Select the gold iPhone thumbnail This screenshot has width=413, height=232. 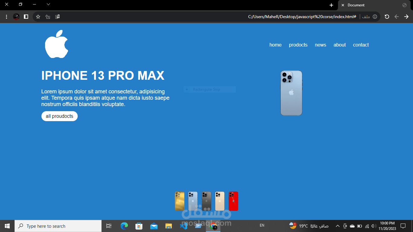[x=180, y=201]
